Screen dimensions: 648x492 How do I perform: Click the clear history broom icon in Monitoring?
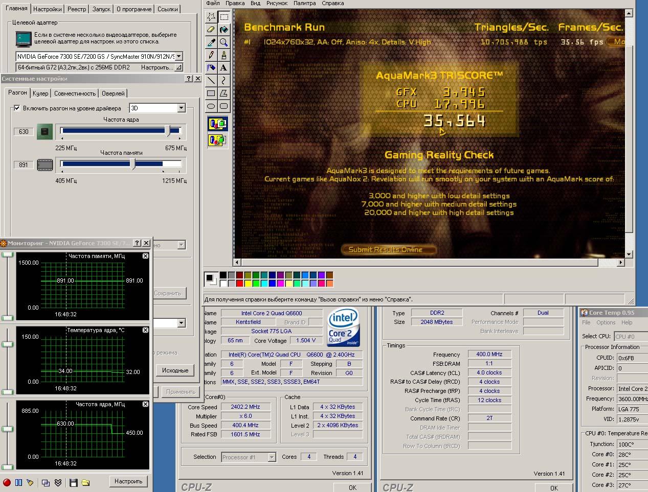[x=30, y=482]
